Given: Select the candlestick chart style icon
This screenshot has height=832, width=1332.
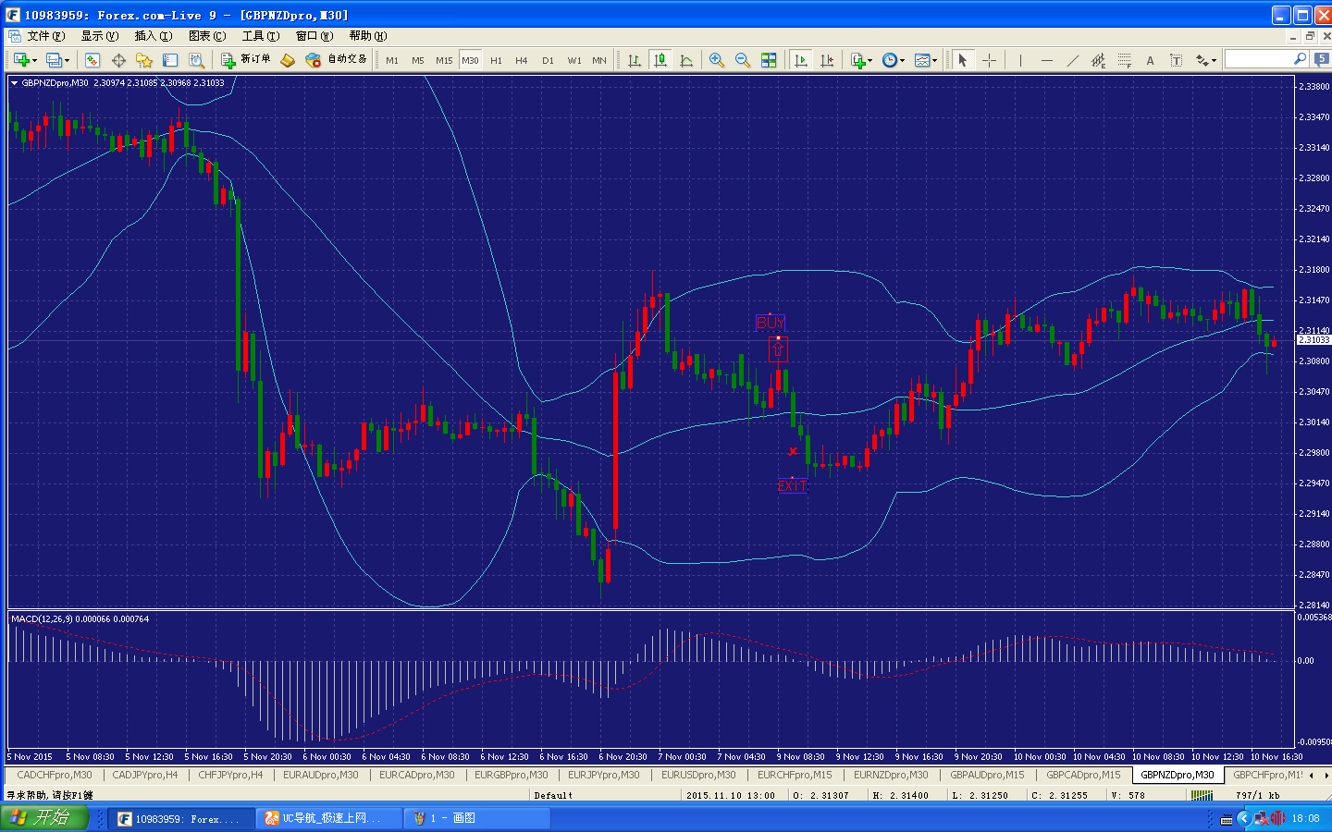Looking at the screenshot, I should coord(660,60).
